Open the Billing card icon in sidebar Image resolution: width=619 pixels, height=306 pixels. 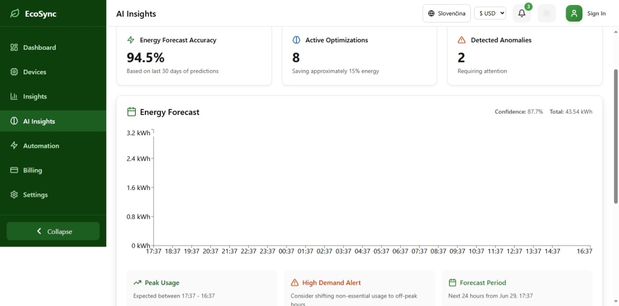[14, 170]
